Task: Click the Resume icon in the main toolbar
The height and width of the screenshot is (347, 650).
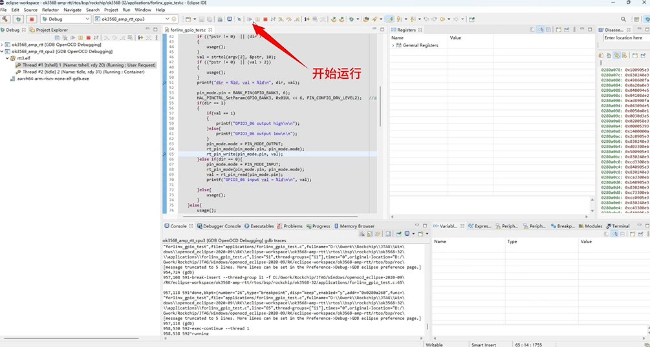Action: pyautogui.click(x=250, y=19)
